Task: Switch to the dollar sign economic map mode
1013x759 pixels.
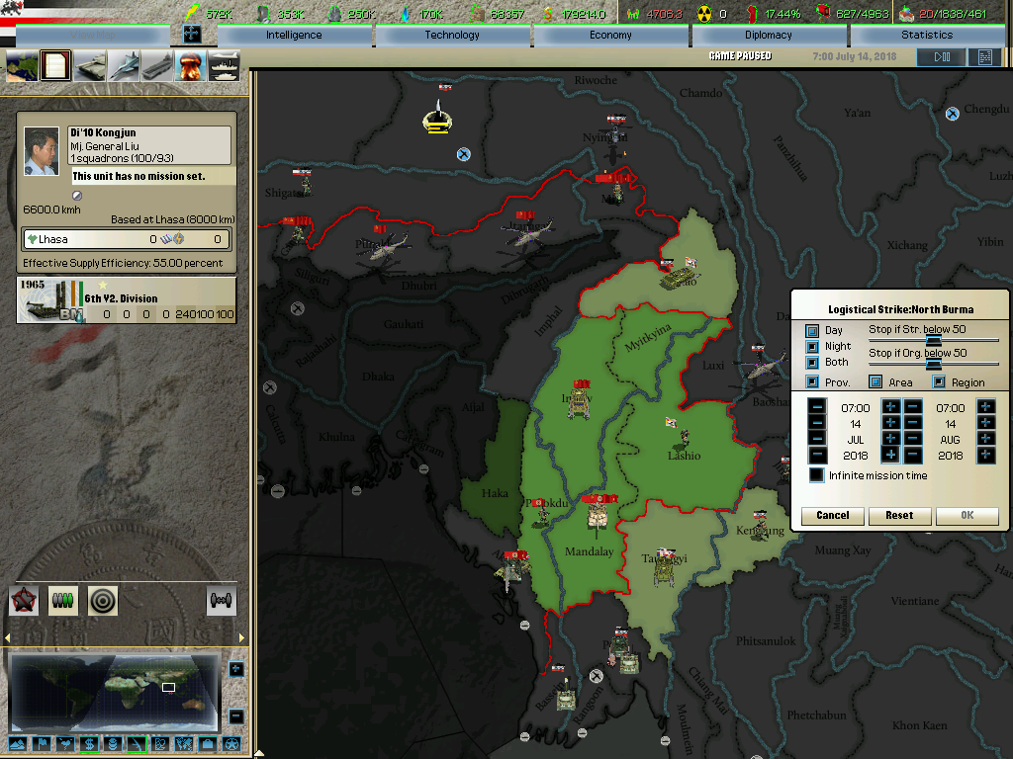Action: pyautogui.click(x=89, y=743)
